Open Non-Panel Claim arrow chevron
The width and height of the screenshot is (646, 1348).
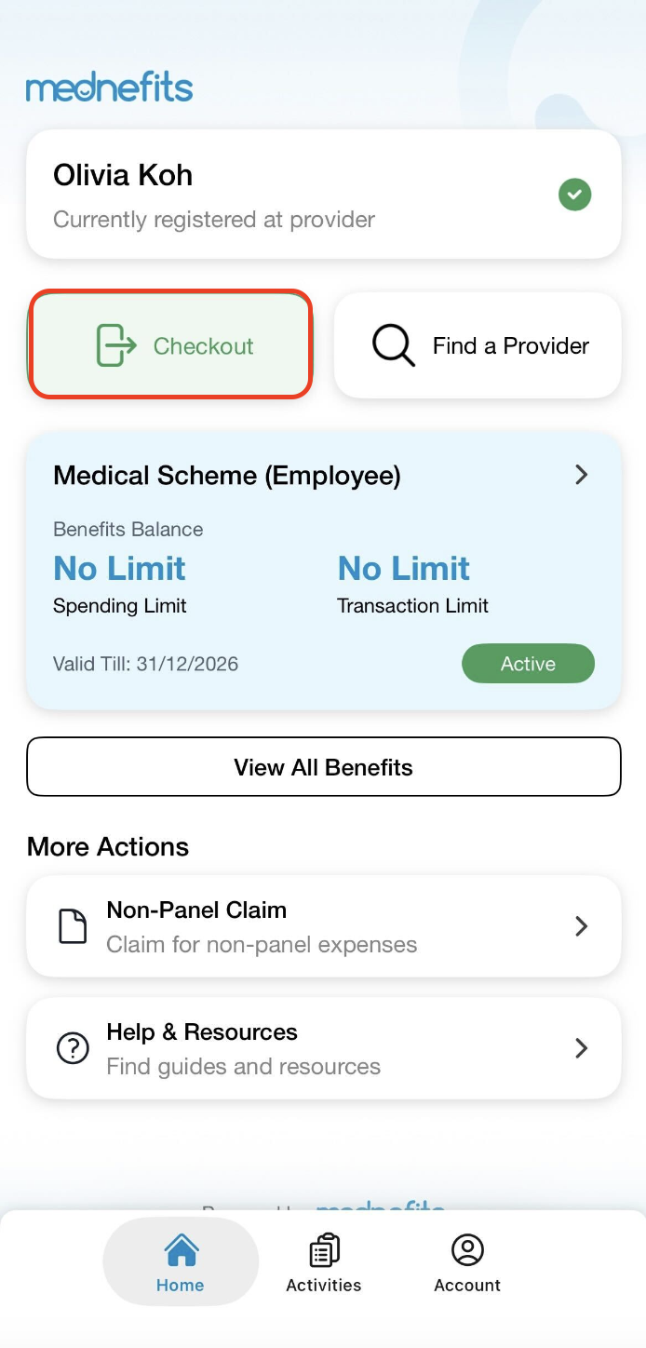point(582,926)
